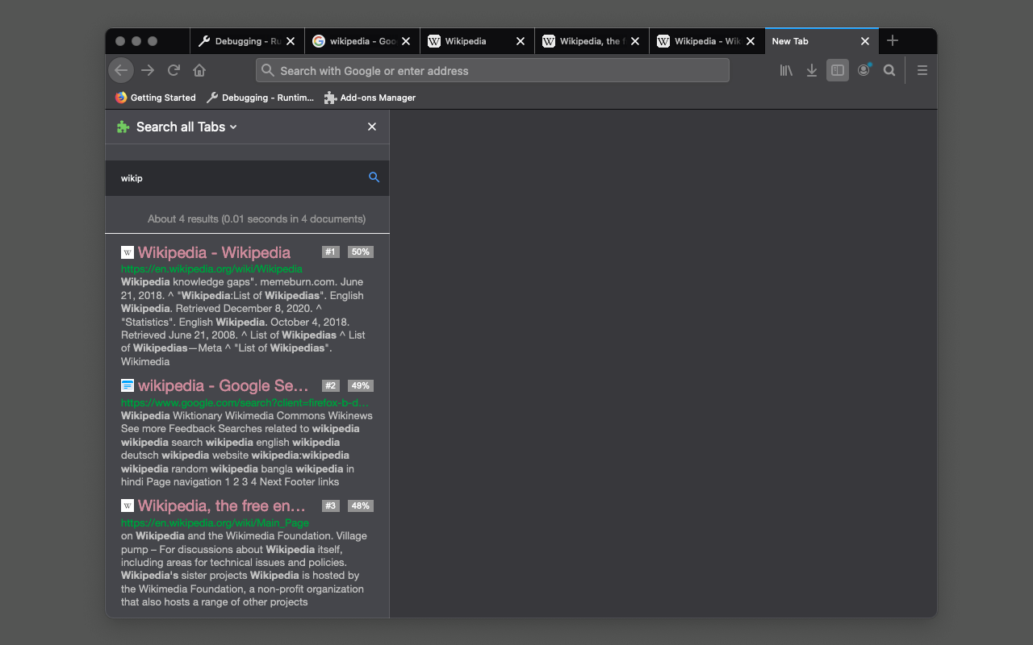The image size is (1033, 645).
Task: Switch to the Debugging - Runtime tab
Action: click(247, 41)
